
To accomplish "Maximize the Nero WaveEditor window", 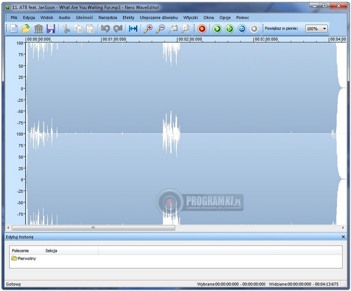I will [325, 6].
